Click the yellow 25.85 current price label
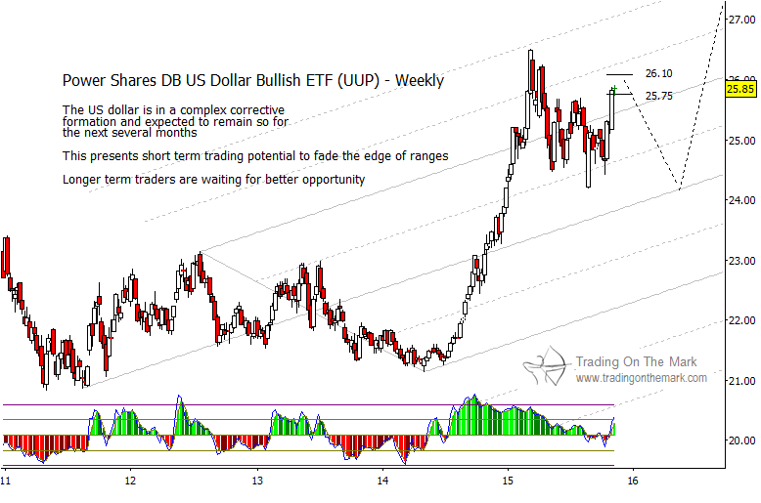 (x=740, y=89)
